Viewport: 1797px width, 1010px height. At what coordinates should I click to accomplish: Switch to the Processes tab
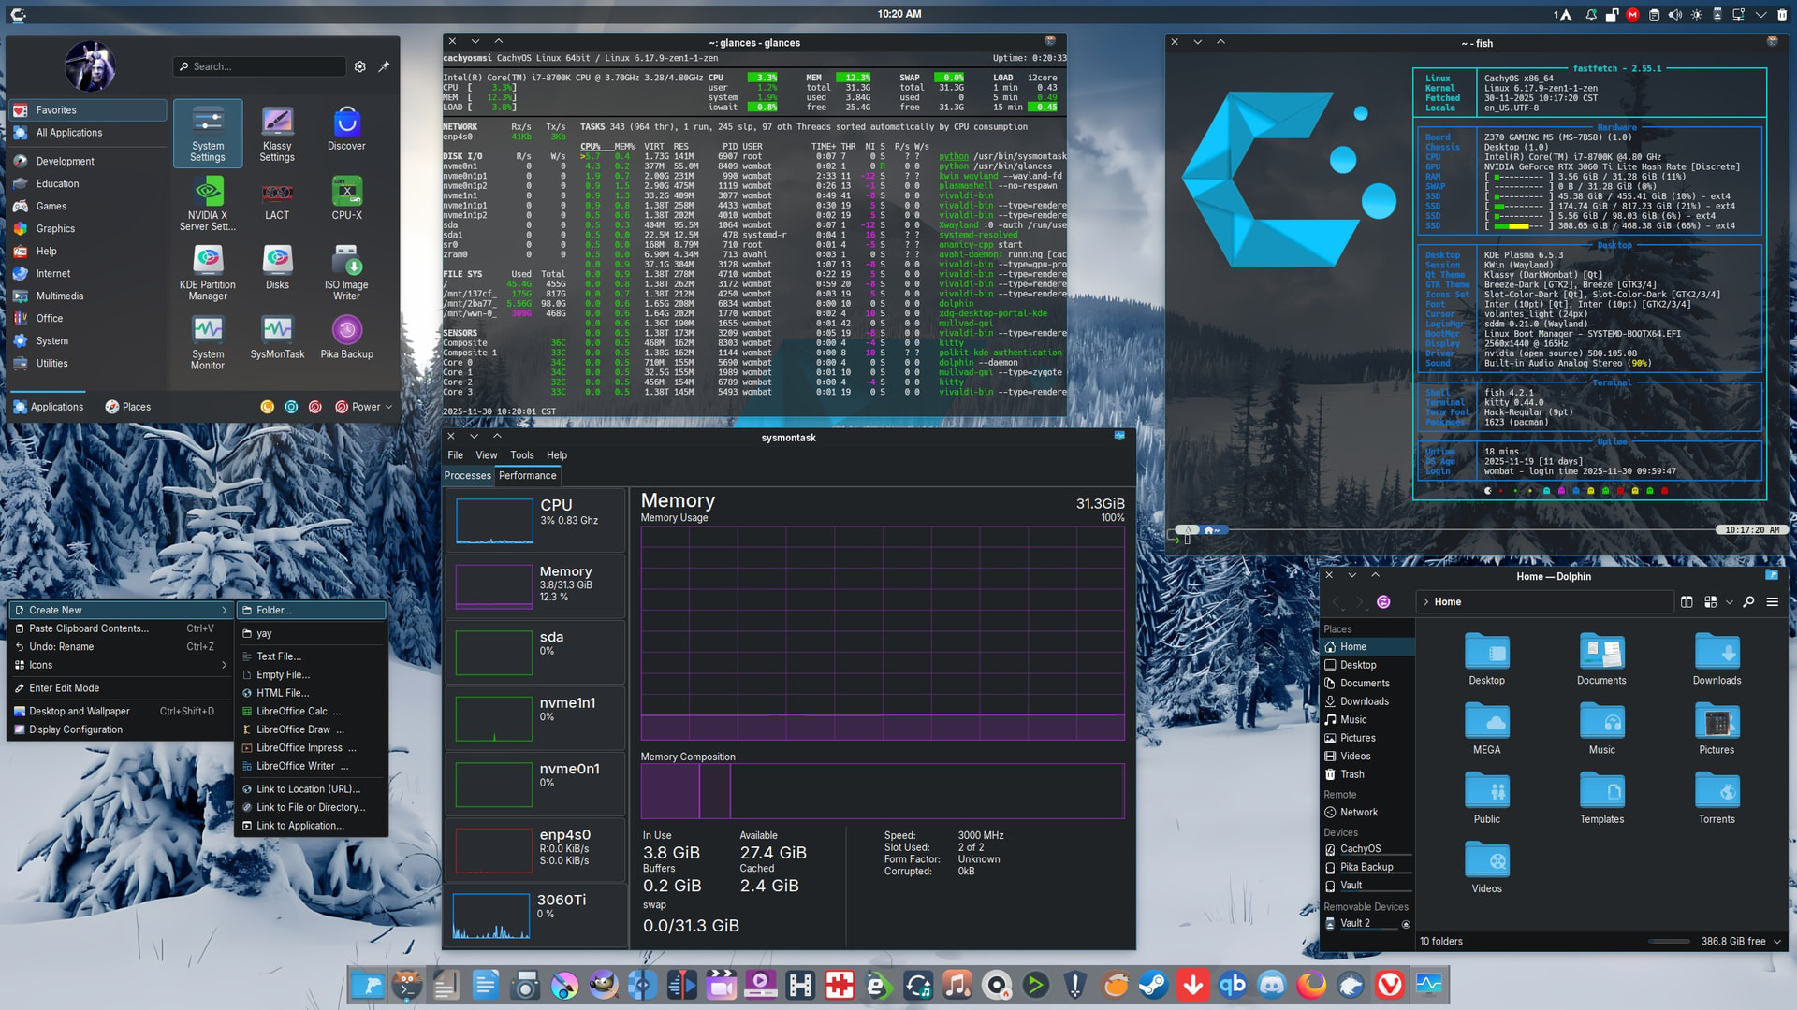[x=467, y=476]
